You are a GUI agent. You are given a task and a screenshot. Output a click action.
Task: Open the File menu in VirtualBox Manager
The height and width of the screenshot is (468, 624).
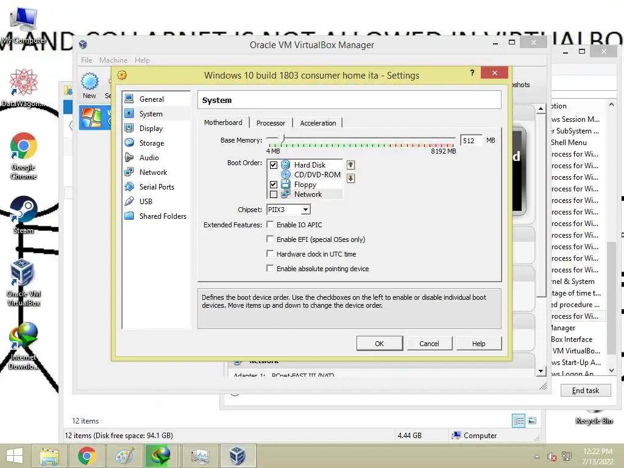coord(87,60)
